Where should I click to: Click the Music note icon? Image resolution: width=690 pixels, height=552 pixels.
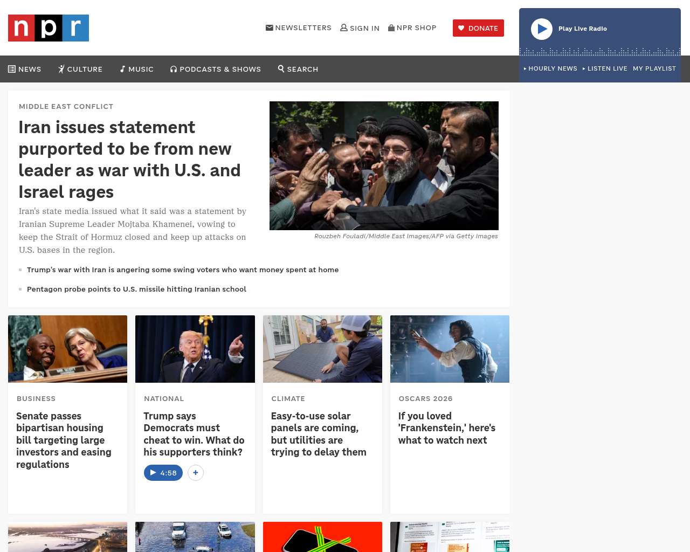tap(123, 69)
